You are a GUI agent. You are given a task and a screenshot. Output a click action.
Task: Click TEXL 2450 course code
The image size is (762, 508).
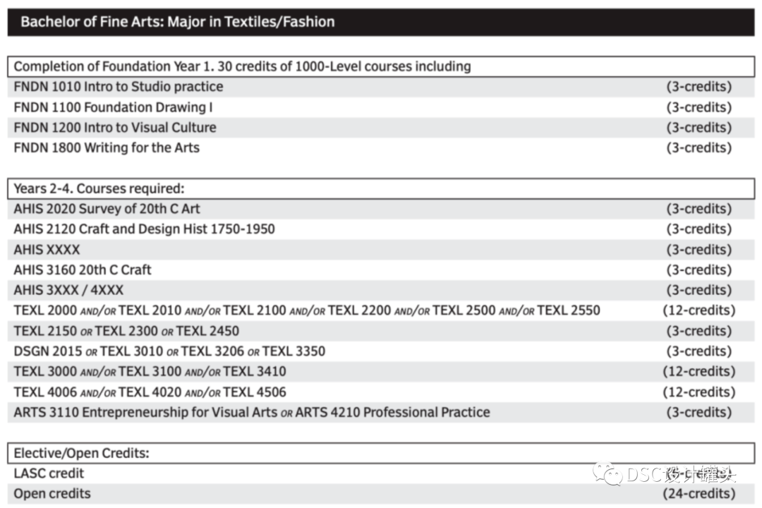[x=207, y=331]
